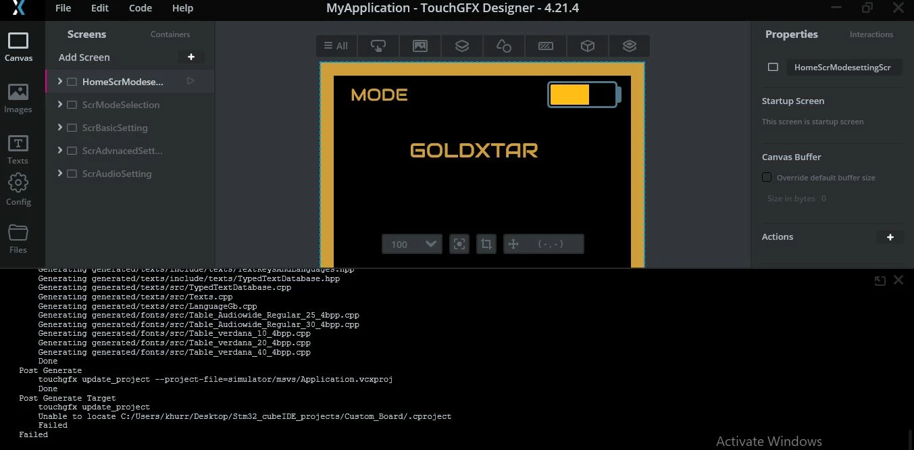Open Miscellaneous 3D box widget category

pyautogui.click(x=588, y=46)
